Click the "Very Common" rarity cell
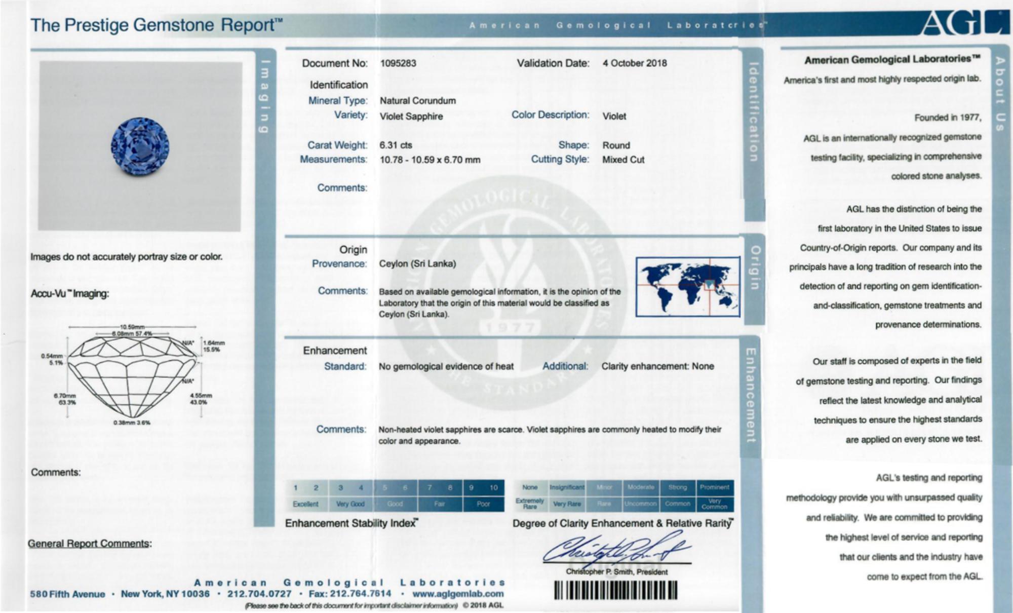The width and height of the screenshot is (1013, 613). click(715, 504)
